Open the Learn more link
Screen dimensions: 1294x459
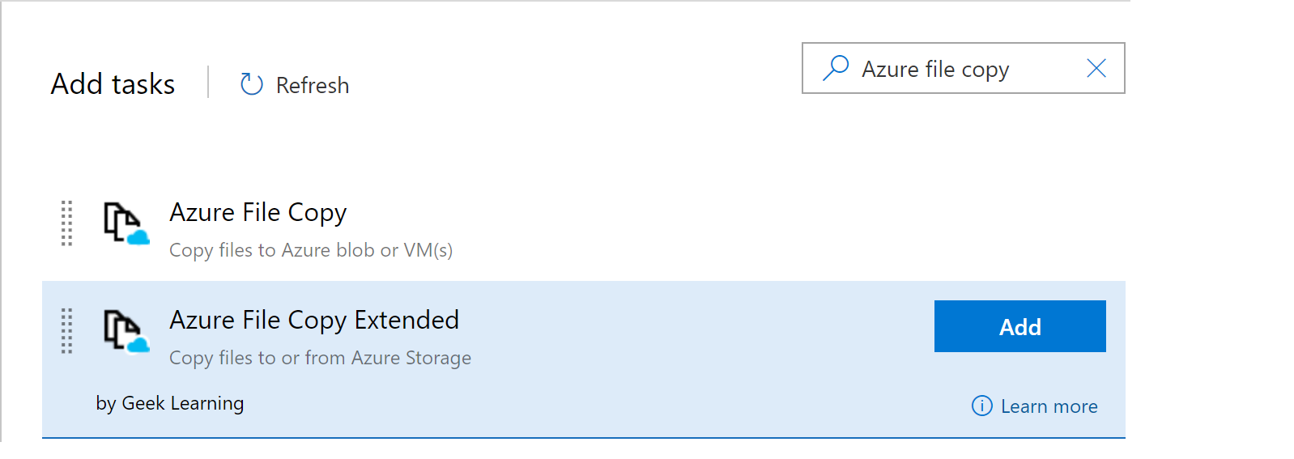click(1049, 406)
